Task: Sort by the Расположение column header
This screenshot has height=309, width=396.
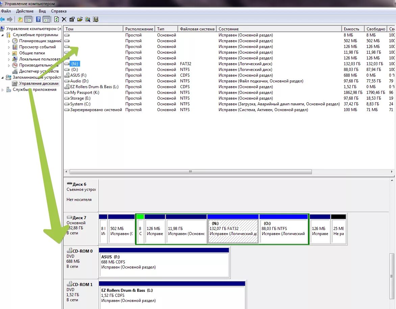Action: point(139,29)
